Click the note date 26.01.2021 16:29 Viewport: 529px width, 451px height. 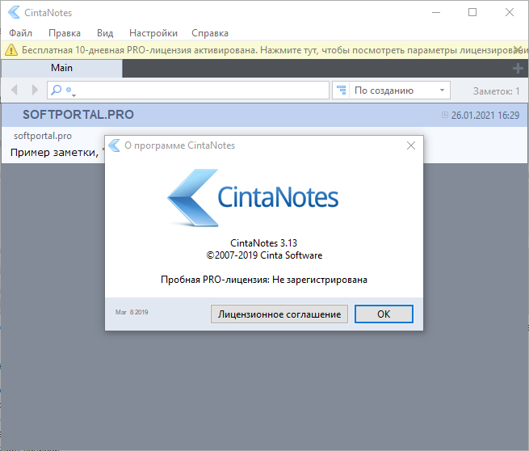[485, 116]
